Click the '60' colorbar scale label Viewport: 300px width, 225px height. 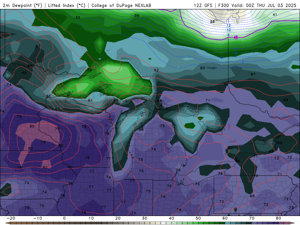(x=225, y=218)
